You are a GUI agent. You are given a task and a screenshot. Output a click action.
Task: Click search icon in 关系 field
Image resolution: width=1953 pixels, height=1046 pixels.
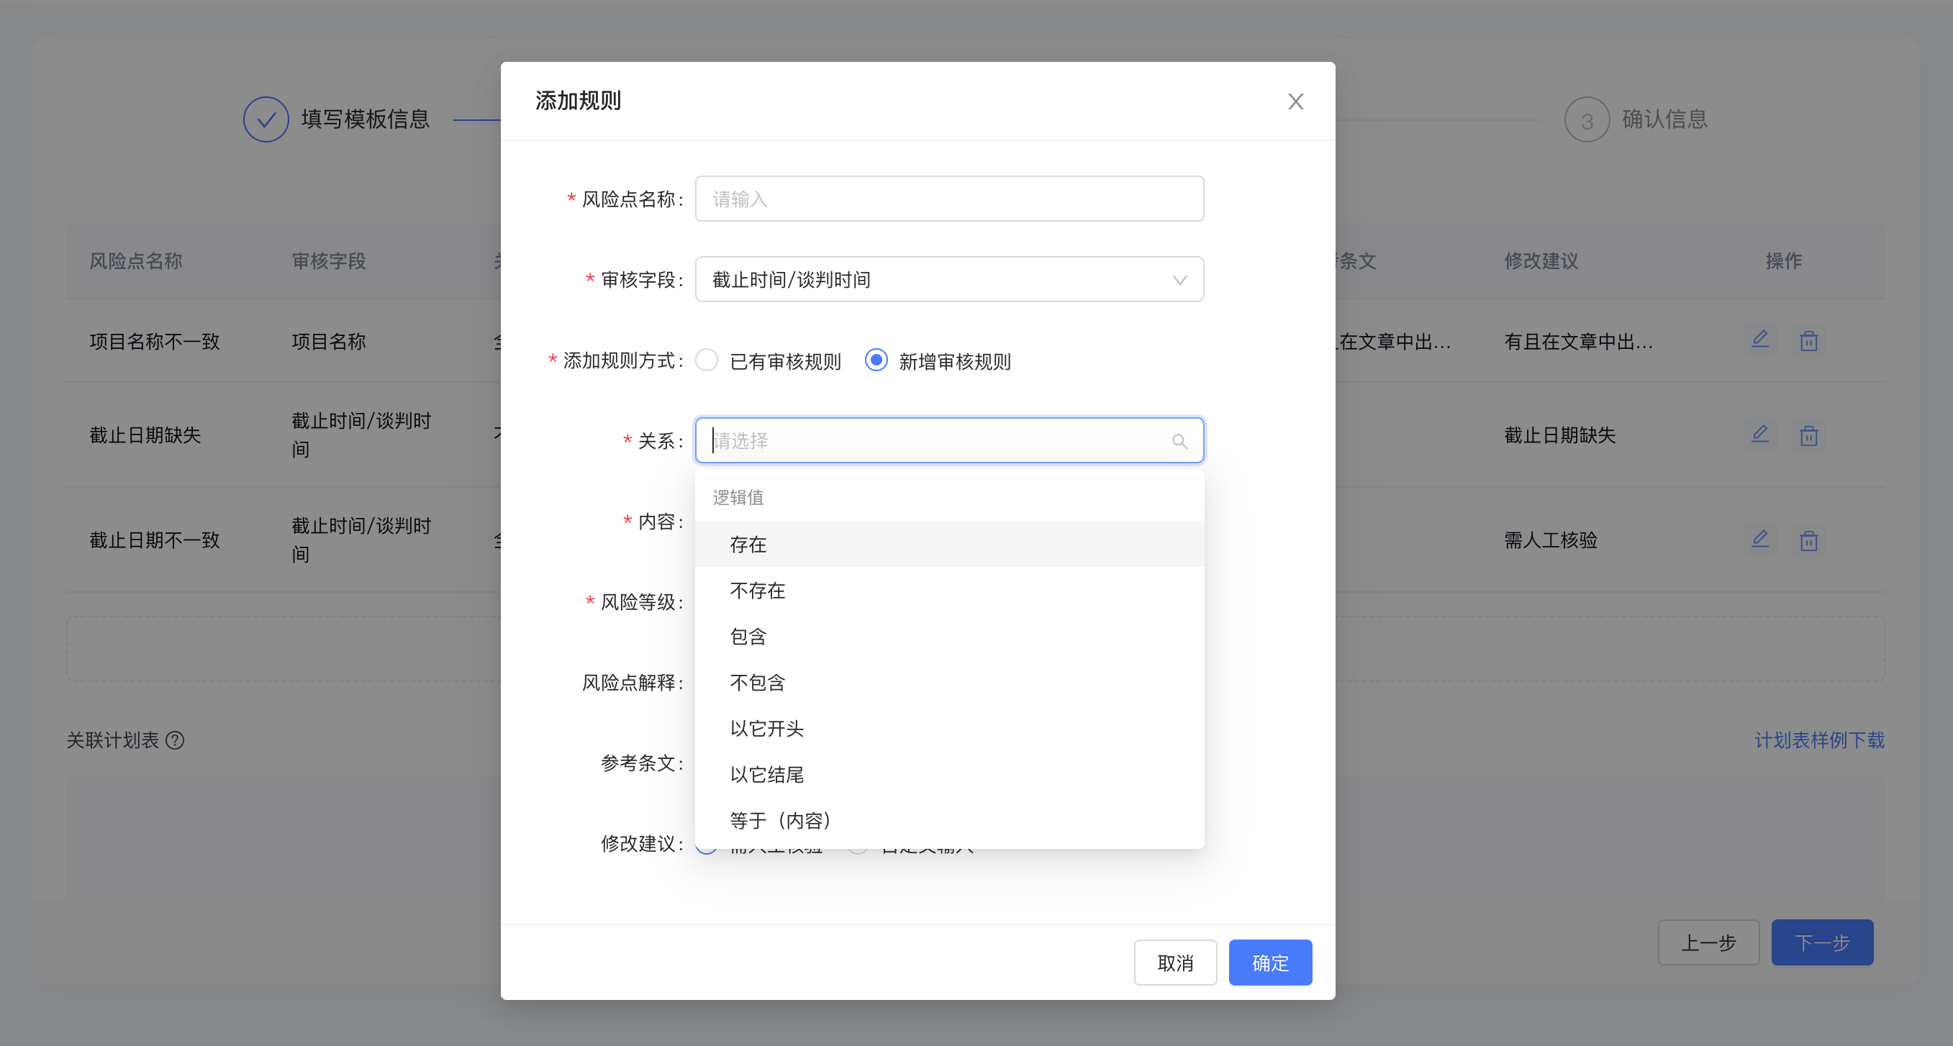1179,441
